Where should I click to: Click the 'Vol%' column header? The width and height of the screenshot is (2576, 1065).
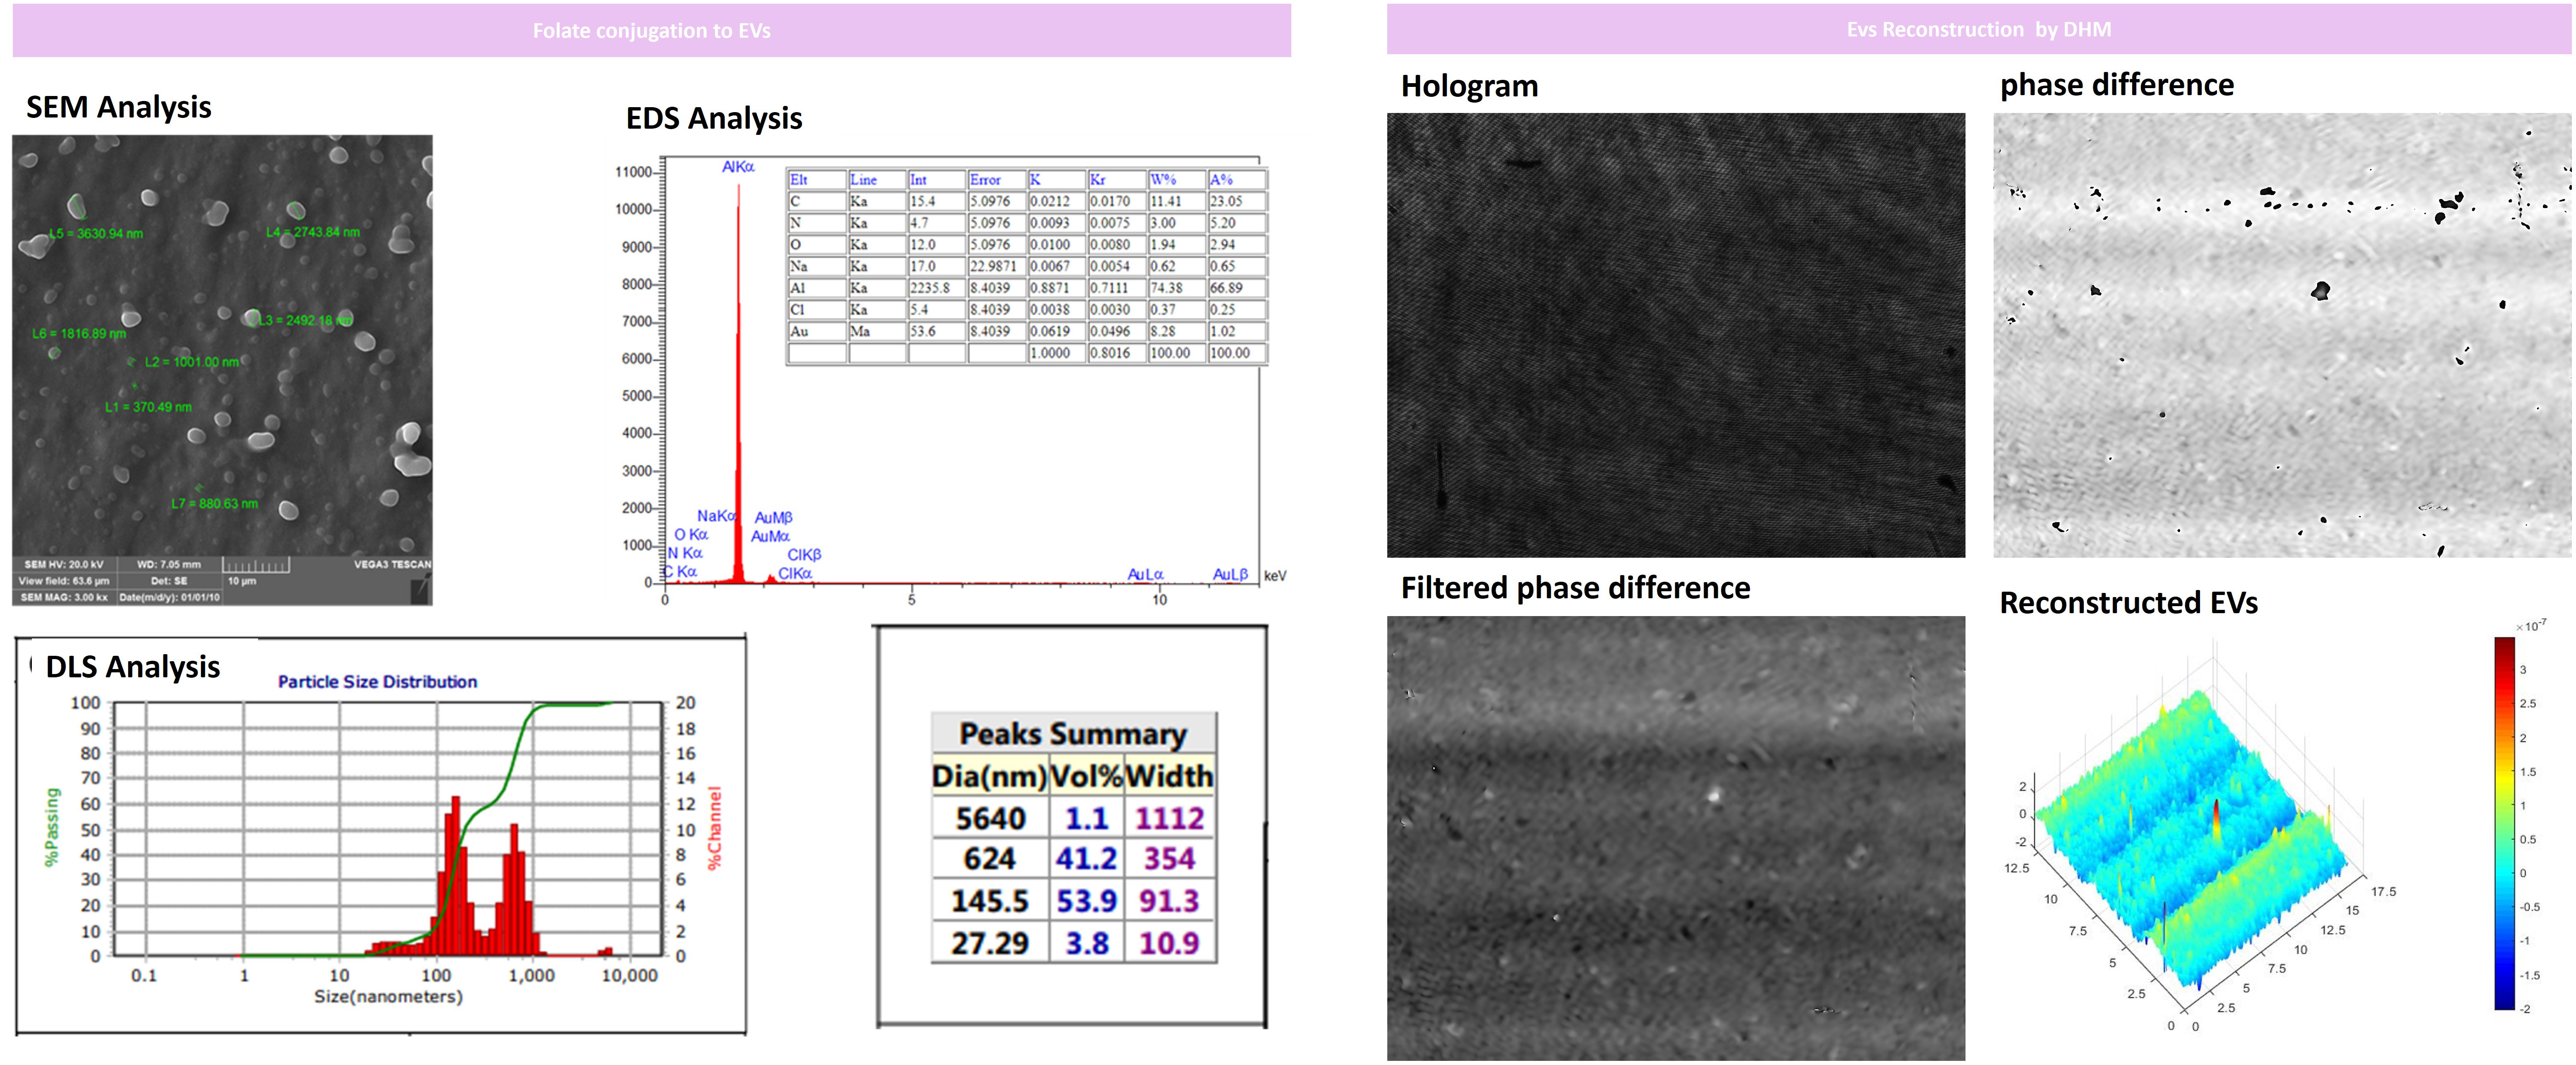[x=1086, y=776]
